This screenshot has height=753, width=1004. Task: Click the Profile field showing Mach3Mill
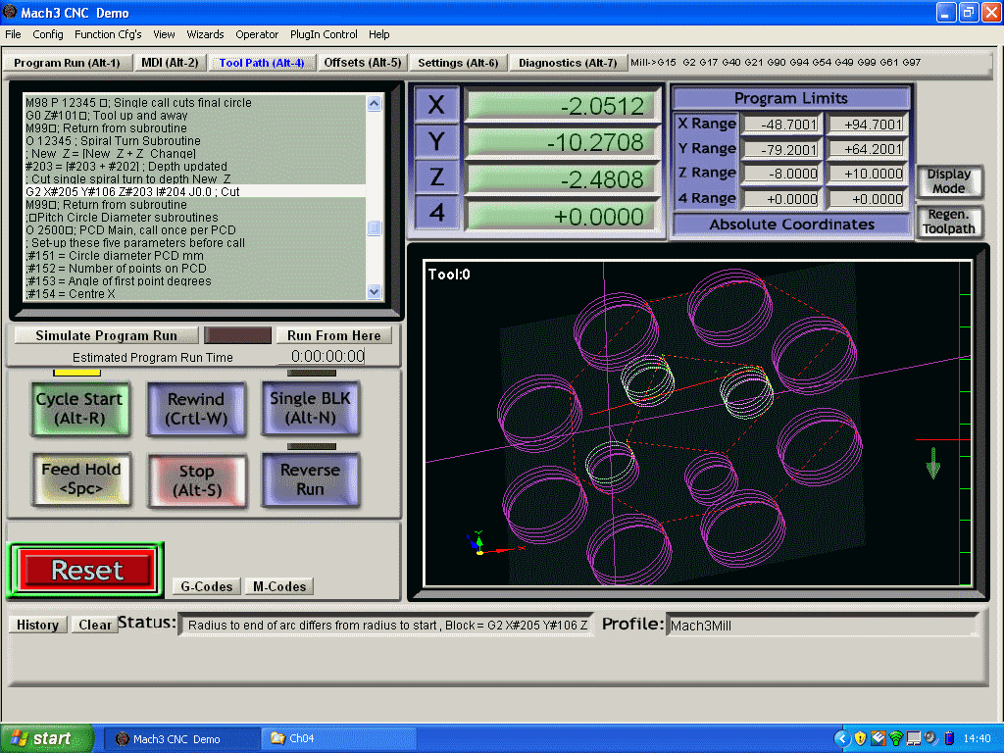click(823, 626)
